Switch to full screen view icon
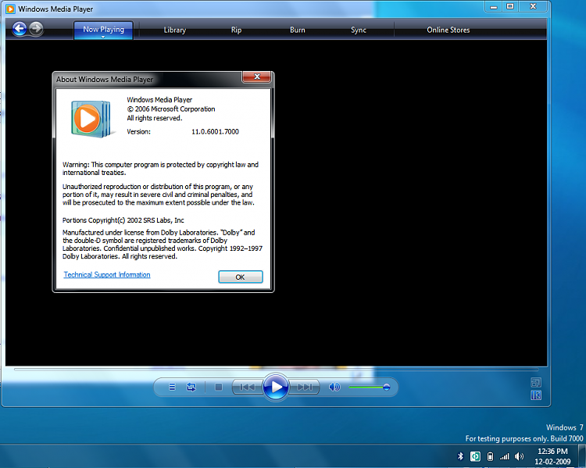This screenshot has height=468, width=586. pos(536,382)
